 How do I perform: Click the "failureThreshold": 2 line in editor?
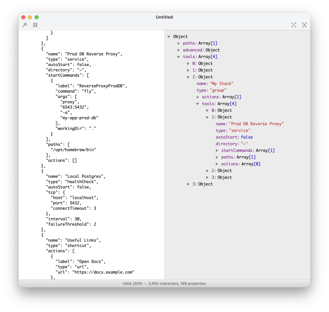(x=71, y=224)
